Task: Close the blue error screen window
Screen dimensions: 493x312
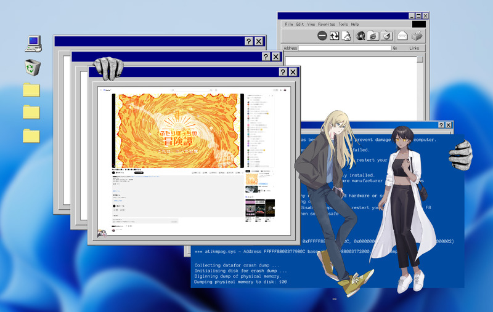Action: [x=449, y=125]
